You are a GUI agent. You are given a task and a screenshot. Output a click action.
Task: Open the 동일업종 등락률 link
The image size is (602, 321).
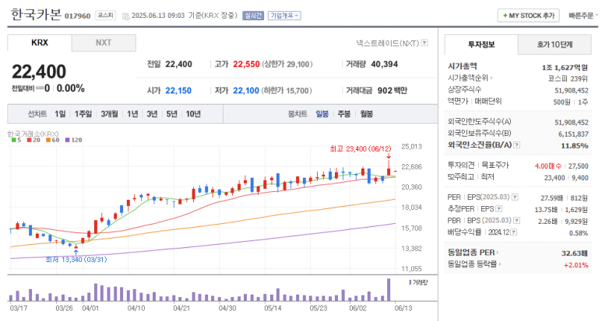[x=474, y=264]
